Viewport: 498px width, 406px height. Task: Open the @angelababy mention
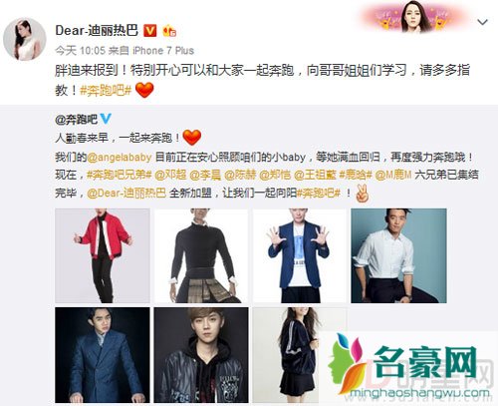120,157
